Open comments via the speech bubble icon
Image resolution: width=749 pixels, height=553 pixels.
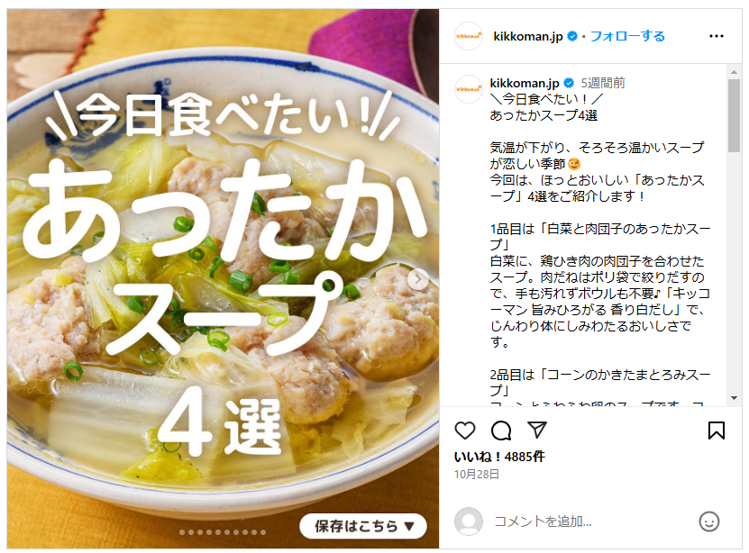click(500, 431)
